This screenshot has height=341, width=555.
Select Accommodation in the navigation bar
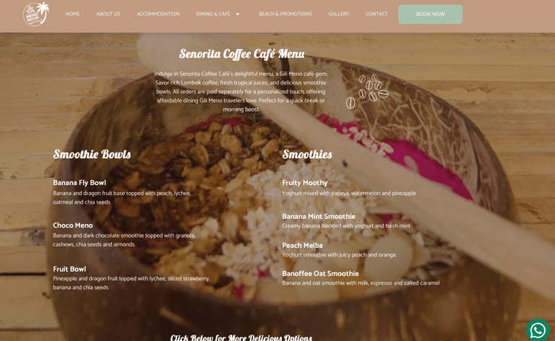[158, 14]
